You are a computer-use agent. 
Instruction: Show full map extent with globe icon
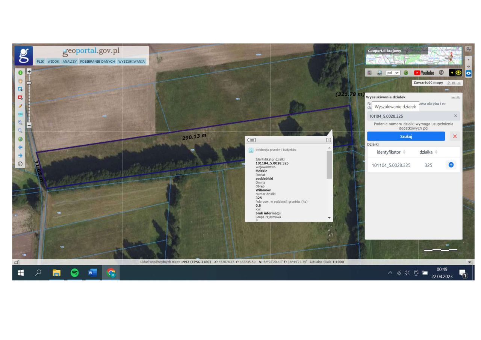click(20, 139)
